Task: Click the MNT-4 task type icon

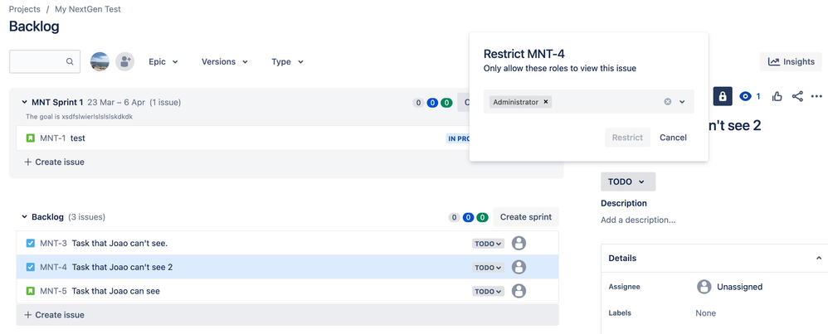Action: (x=30, y=267)
